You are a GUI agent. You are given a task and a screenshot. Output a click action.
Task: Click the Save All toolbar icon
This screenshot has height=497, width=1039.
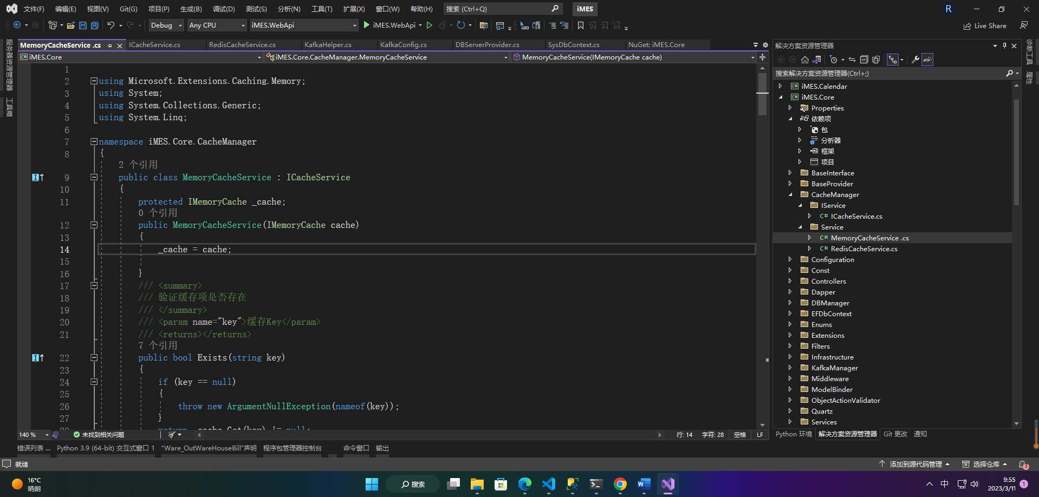click(95, 25)
